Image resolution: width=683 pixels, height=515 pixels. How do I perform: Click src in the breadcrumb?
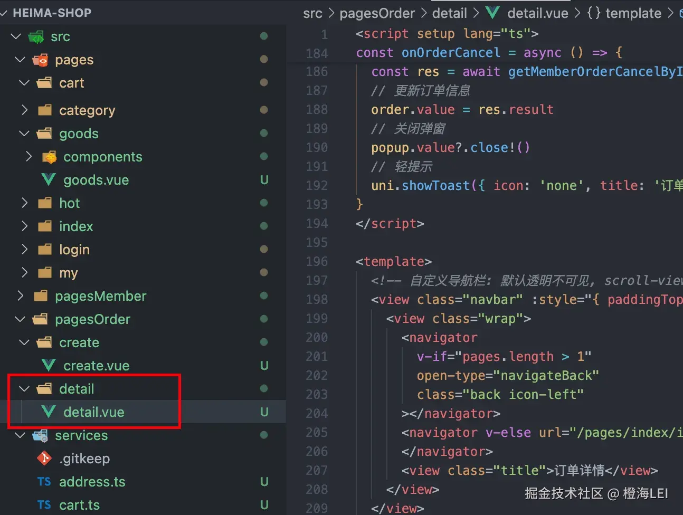click(312, 13)
